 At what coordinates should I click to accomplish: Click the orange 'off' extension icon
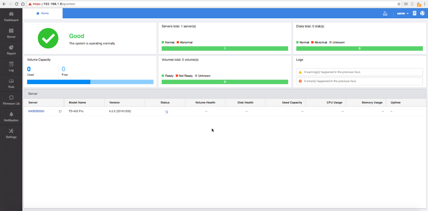419,4
